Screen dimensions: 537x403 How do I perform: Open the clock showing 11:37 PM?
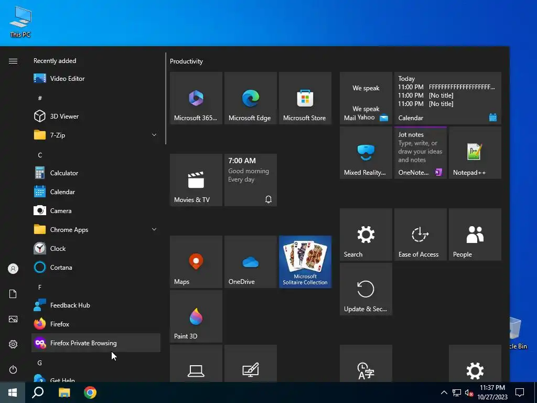(492, 393)
